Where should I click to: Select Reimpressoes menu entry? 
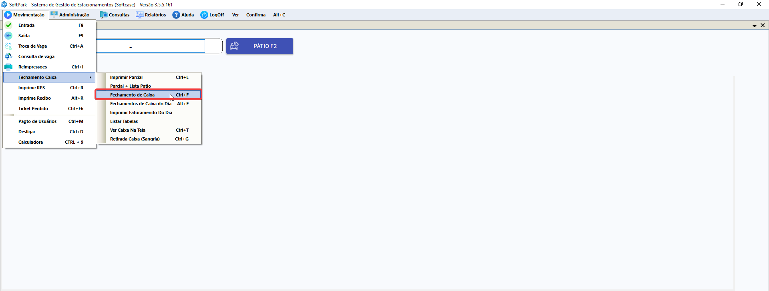[x=49, y=67]
